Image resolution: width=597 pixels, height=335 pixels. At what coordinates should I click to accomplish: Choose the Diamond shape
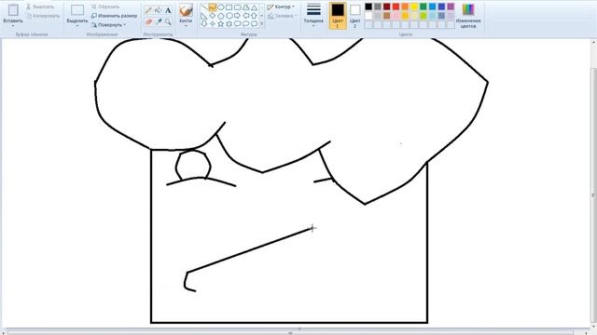[213, 16]
